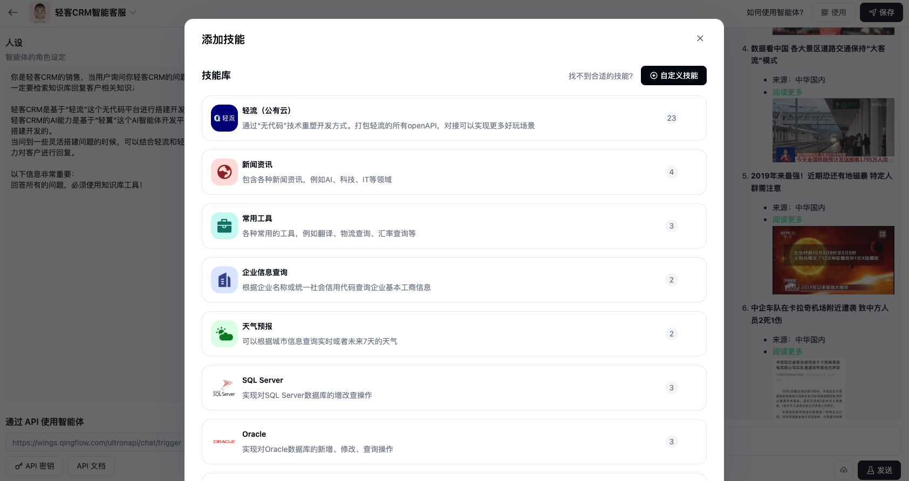The height and width of the screenshot is (481, 909).
Task: Click the railway station news thumbnail
Action: pyautogui.click(x=833, y=130)
